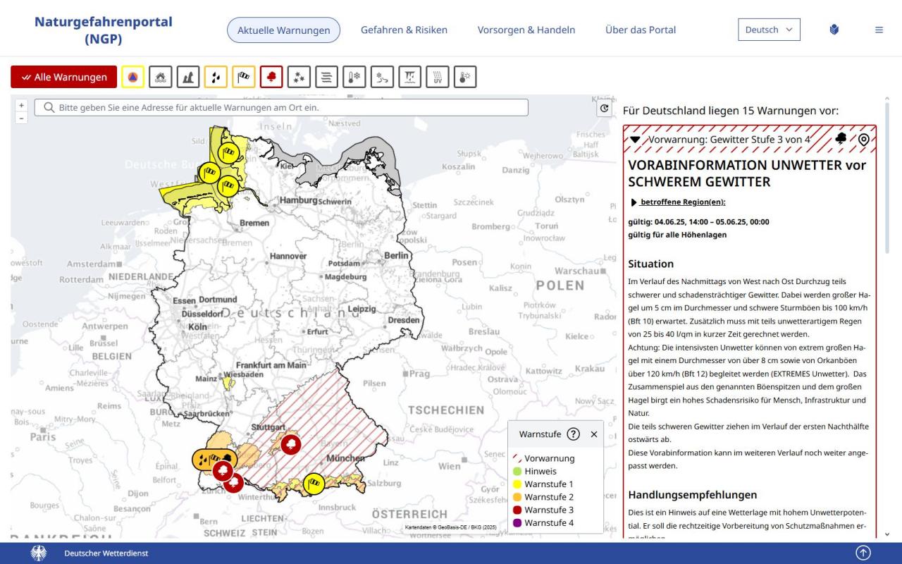Click the map refresh icon
This screenshot has width=902, height=564.
[605, 109]
